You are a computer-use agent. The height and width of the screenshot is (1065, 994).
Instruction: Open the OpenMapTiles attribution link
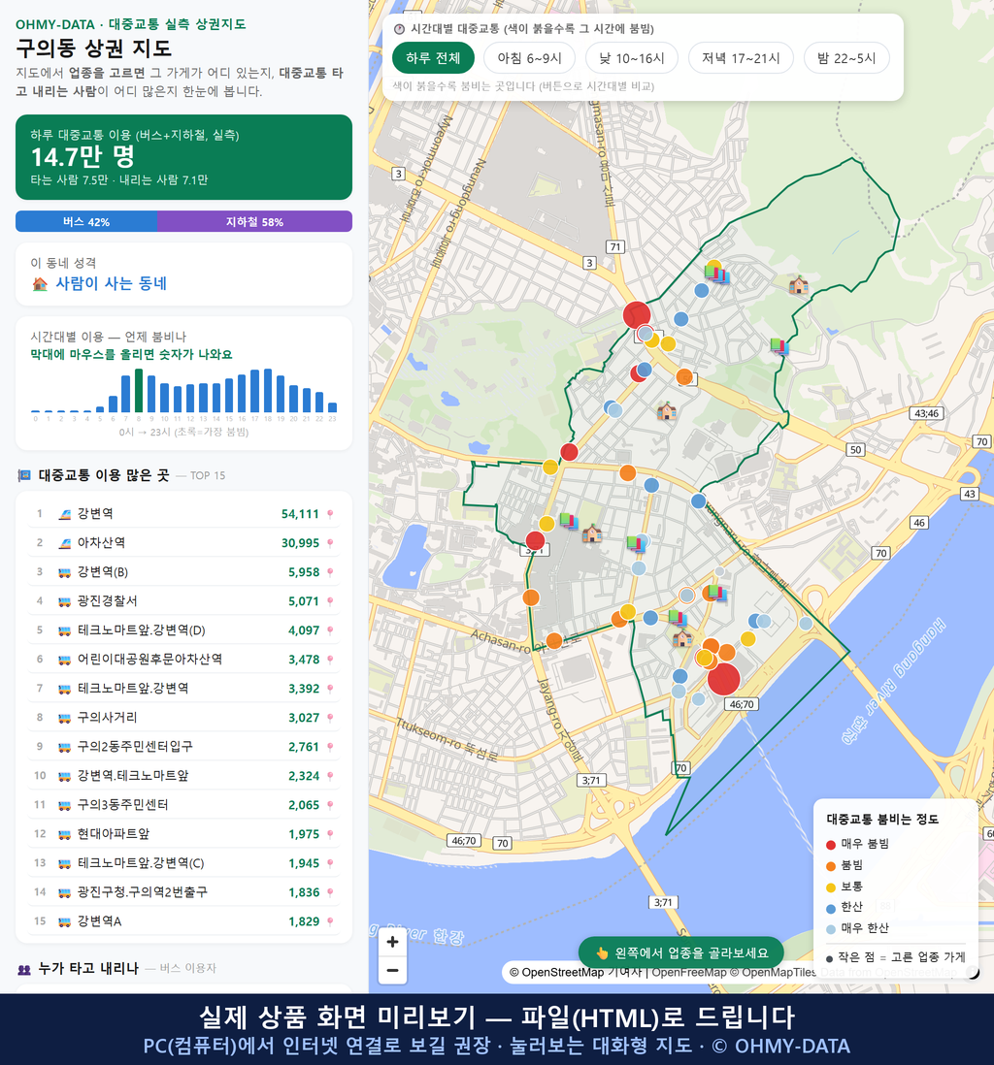click(x=773, y=972)
